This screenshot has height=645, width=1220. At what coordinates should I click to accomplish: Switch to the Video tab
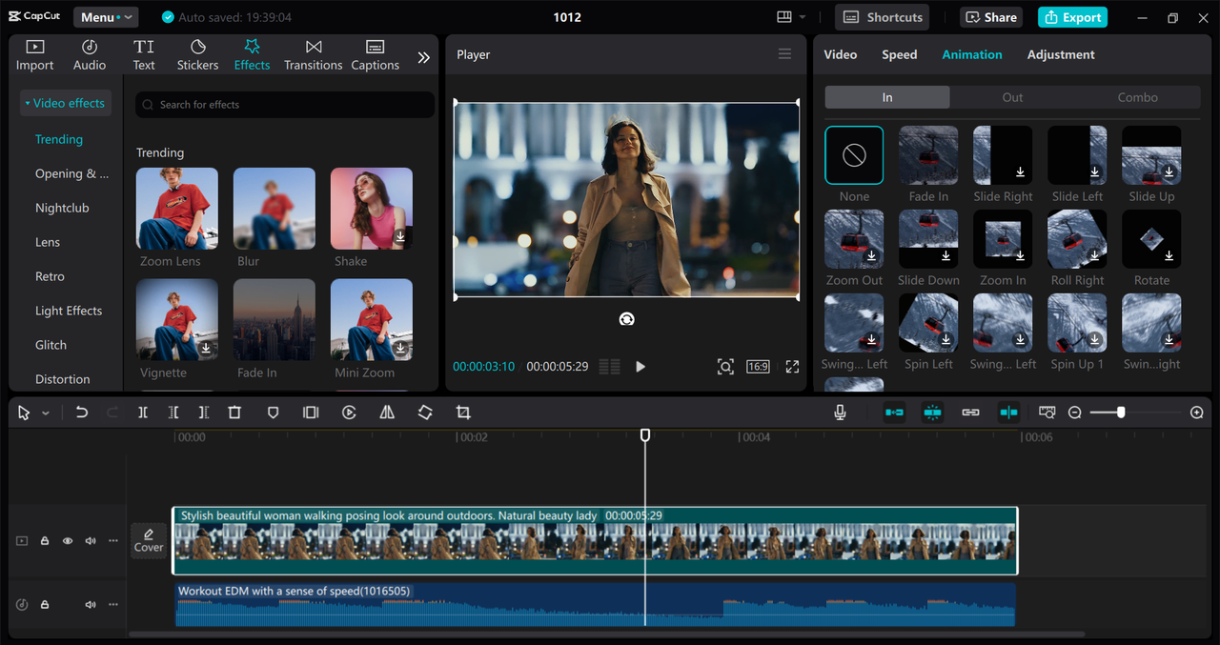[x=840, y=54]
